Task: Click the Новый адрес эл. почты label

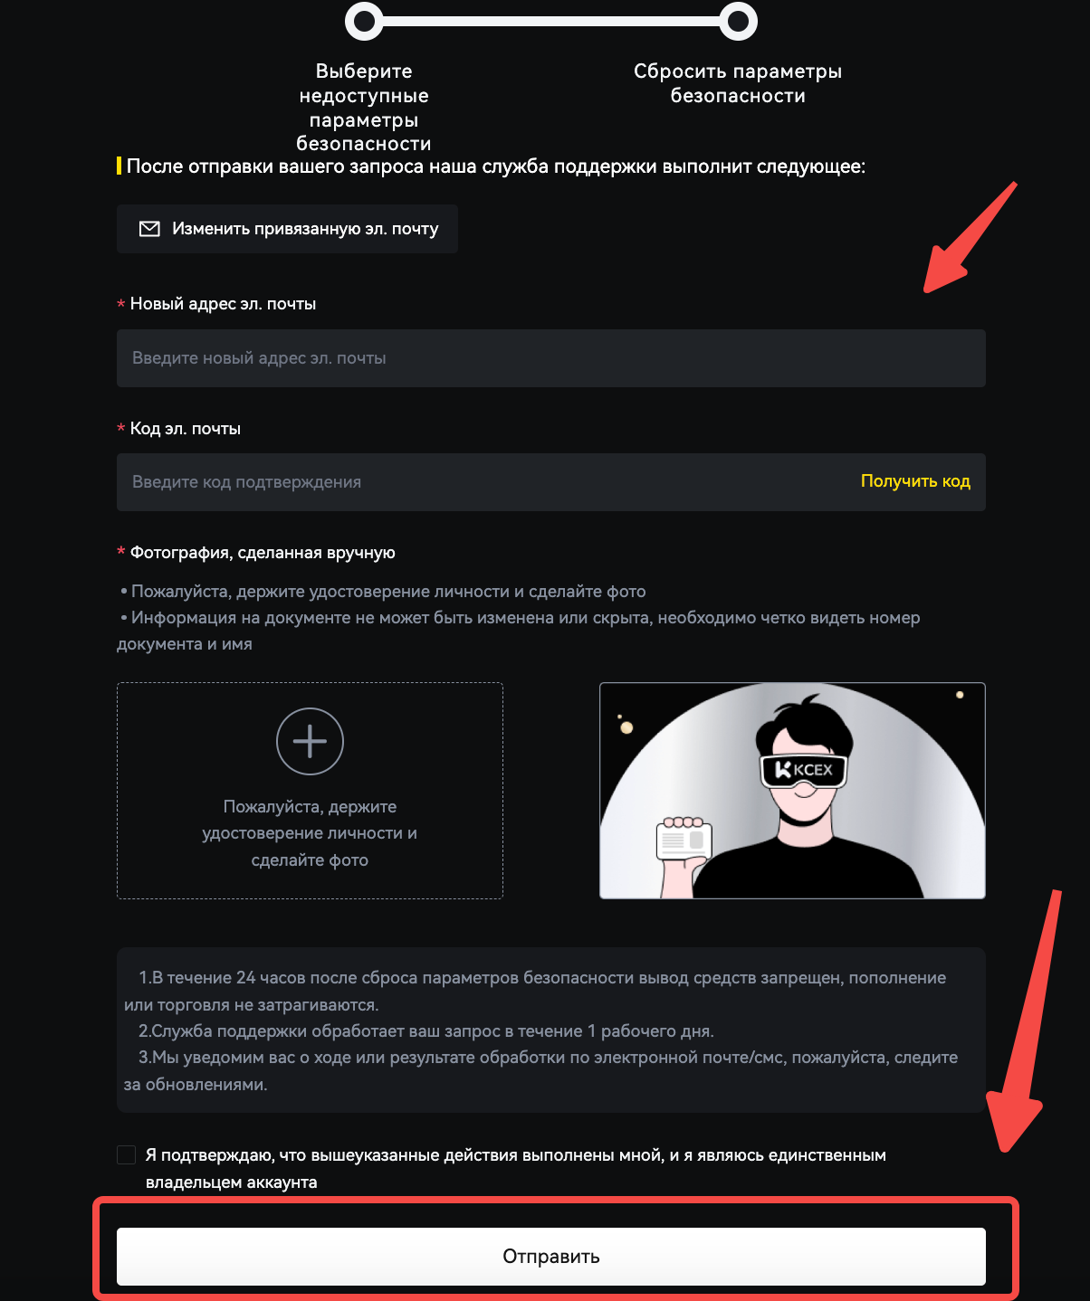Action: coord(223,304)
